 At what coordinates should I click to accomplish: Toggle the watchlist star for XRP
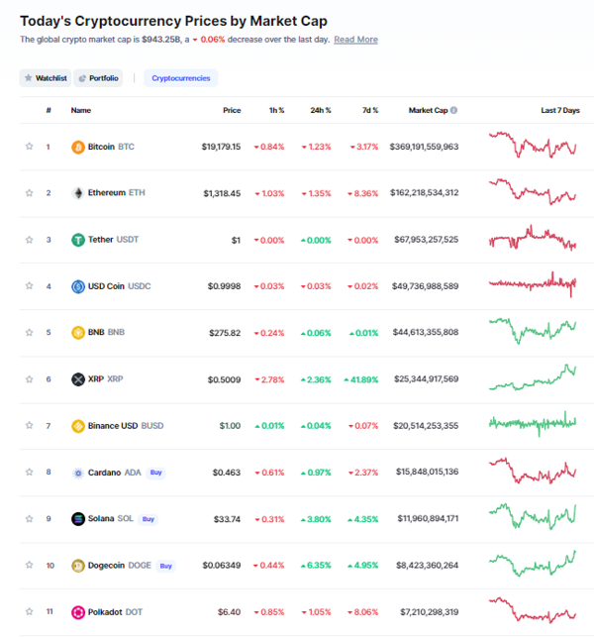pos(30,379)
